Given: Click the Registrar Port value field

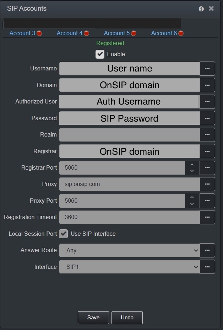Looking at the screenshot, I should click(x=122, y=168).
